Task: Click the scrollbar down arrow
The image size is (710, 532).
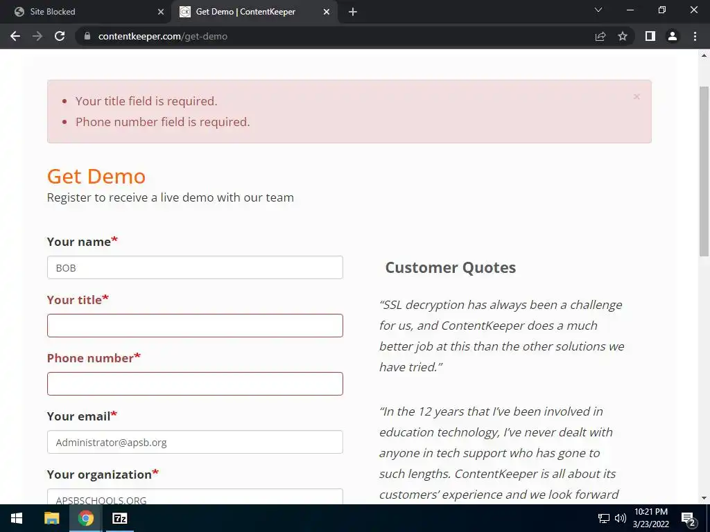Action: point(704,498)
